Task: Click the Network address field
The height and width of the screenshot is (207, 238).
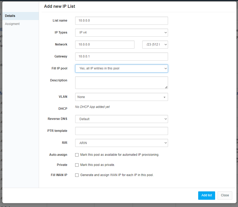Action: pos(105,44)
